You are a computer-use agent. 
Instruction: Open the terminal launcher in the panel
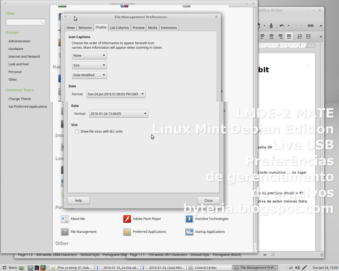37,268
